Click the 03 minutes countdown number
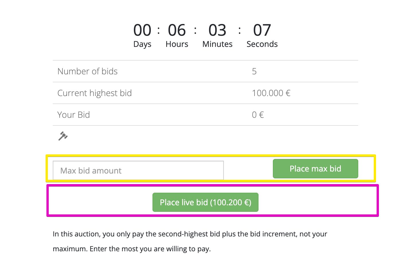This screenshot has height=255, width=411. click(x=217, y=30)
